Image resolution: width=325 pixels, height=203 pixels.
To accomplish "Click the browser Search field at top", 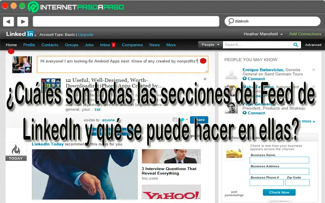I will click(272, 21).
